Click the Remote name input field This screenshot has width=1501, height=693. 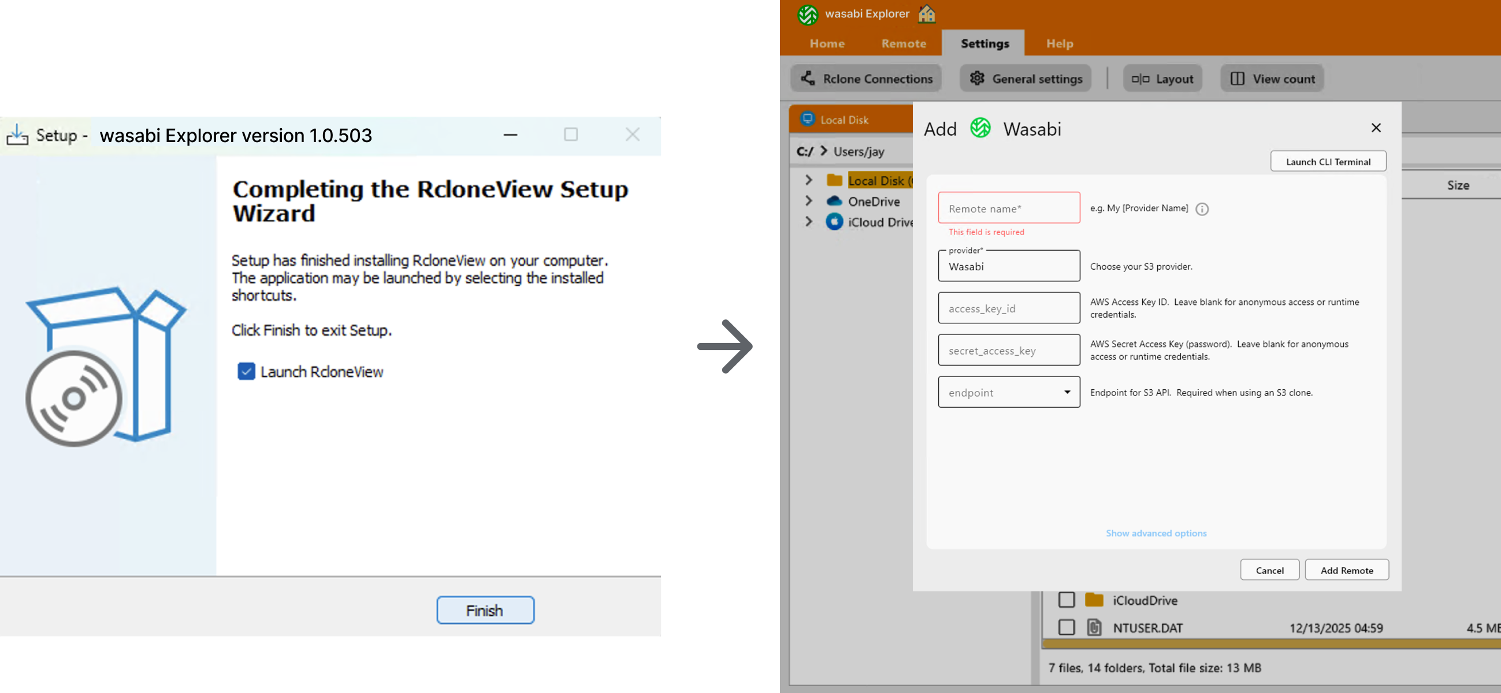[1009, 208]
